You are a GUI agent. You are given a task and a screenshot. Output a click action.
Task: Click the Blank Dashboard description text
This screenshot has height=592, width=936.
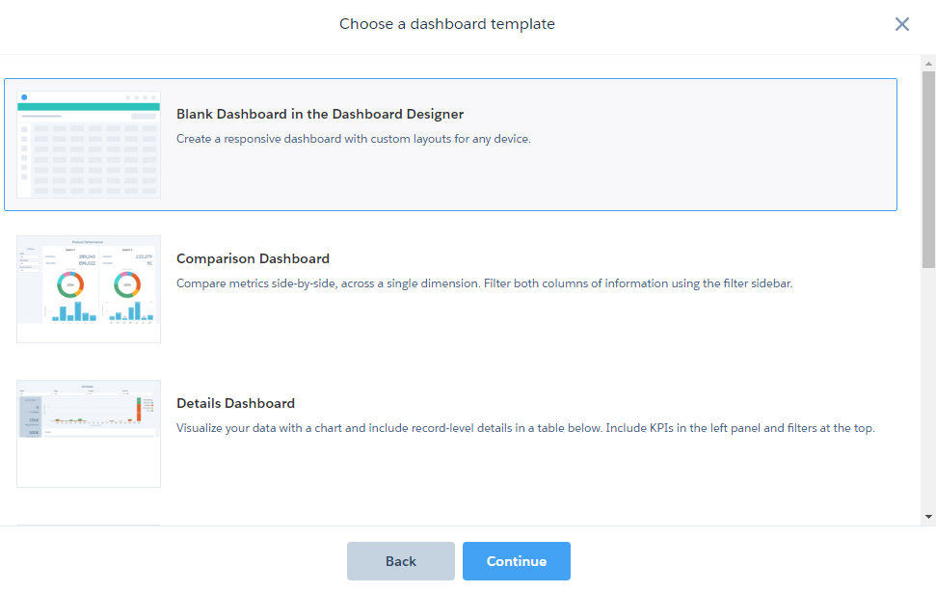353,139
